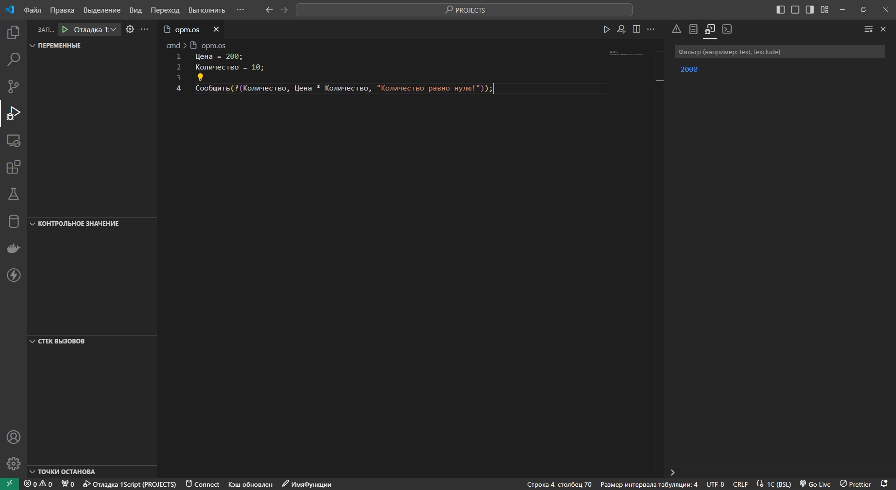The image size is (896, 490).
Task: Change the UTF-8 file encoding
Action: click(x=715, y=484)
